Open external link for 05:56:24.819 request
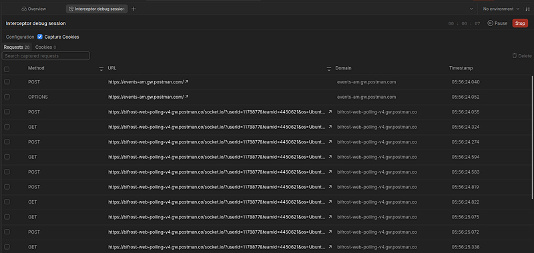The height and width of the screenshot is (253, 534). pyautogui.click(x=330, y=187)
